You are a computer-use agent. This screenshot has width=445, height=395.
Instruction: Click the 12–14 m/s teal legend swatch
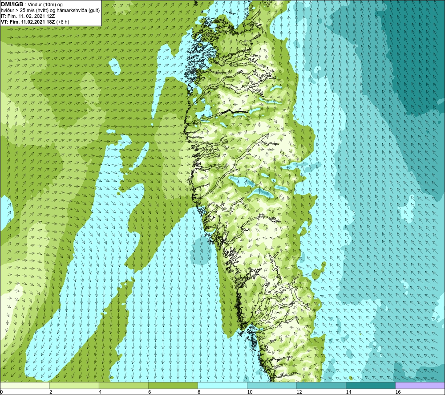coord(321,386)
